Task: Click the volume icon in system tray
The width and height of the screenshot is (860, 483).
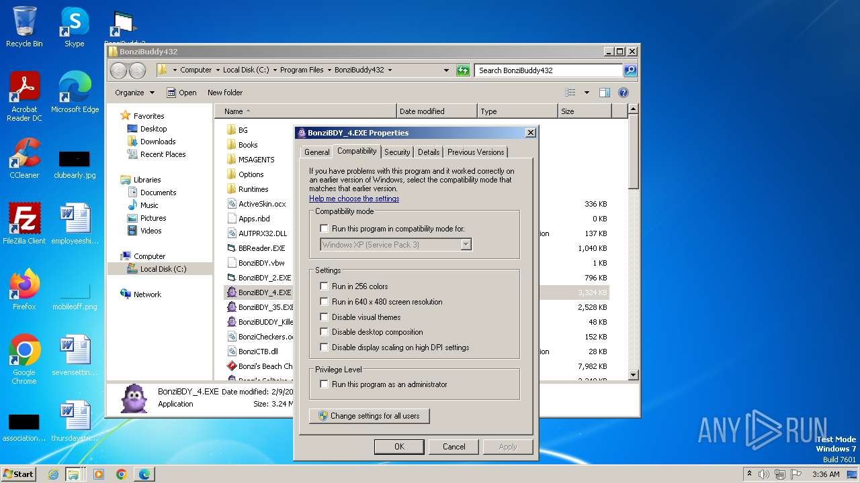Action: tap(764, 474)
